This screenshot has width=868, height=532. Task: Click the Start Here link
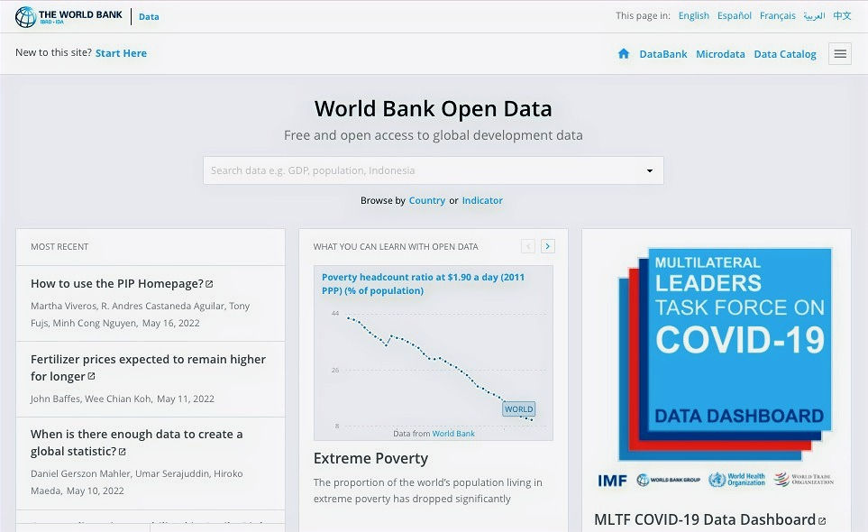(122, 53)
